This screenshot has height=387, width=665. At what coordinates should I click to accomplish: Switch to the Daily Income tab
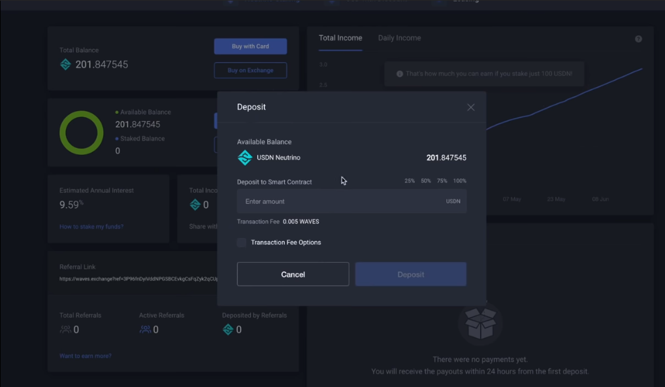[400, 38]
